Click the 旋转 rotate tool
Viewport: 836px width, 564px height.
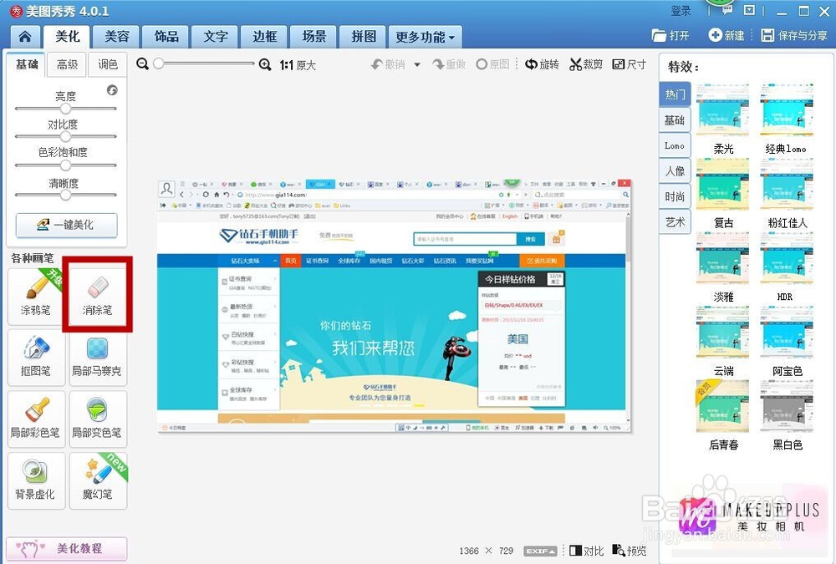coord(543,64)
